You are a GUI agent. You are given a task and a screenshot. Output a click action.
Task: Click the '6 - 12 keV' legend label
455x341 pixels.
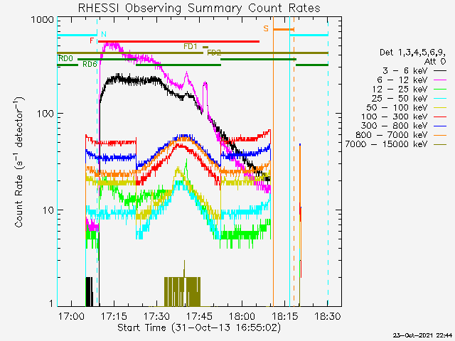pos(402,80)
